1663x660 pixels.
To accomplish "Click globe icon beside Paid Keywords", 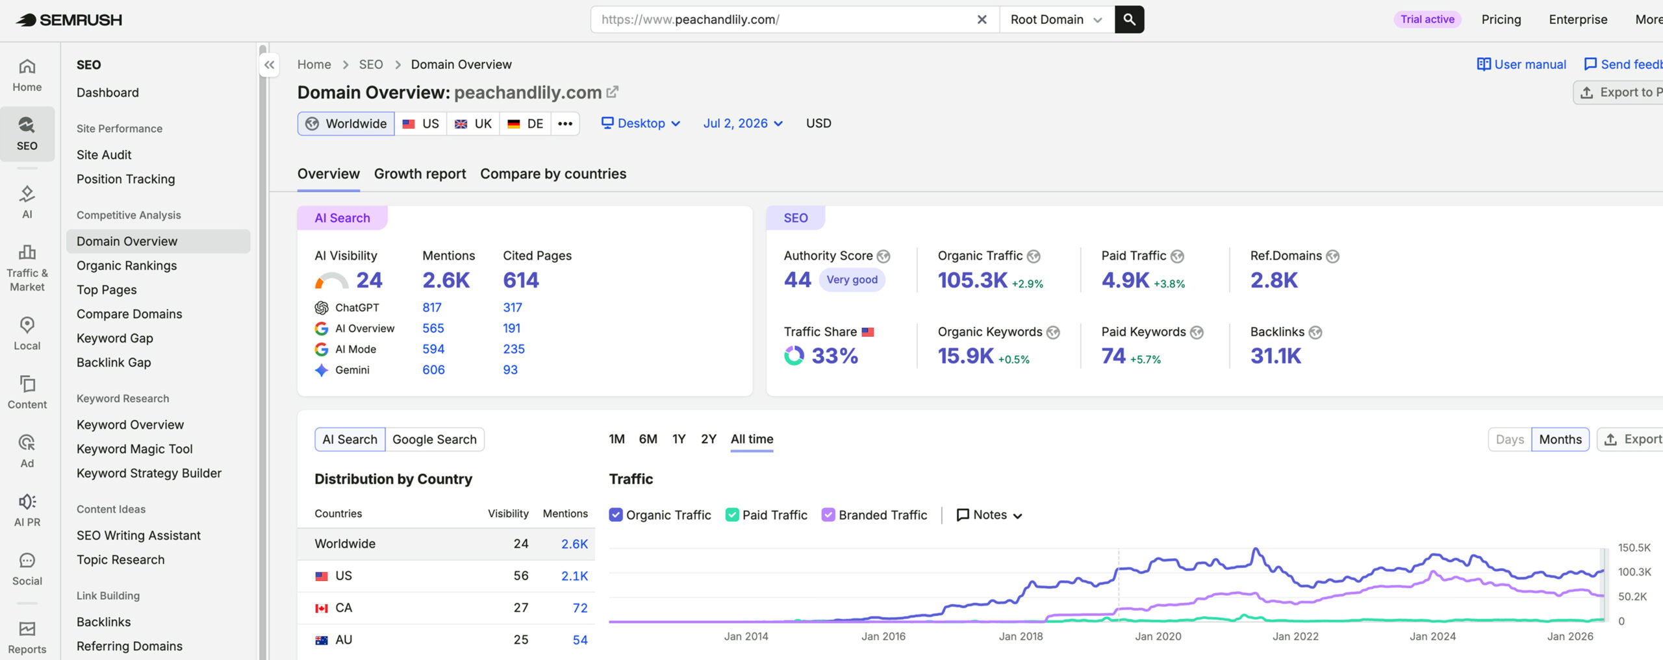I will pos(1197,332).
